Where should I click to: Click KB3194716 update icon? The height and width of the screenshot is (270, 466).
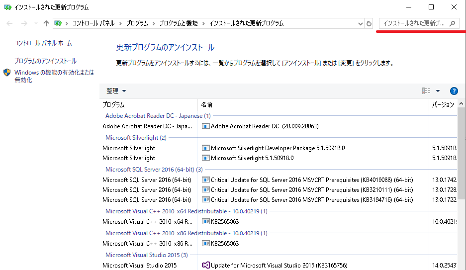206,199
